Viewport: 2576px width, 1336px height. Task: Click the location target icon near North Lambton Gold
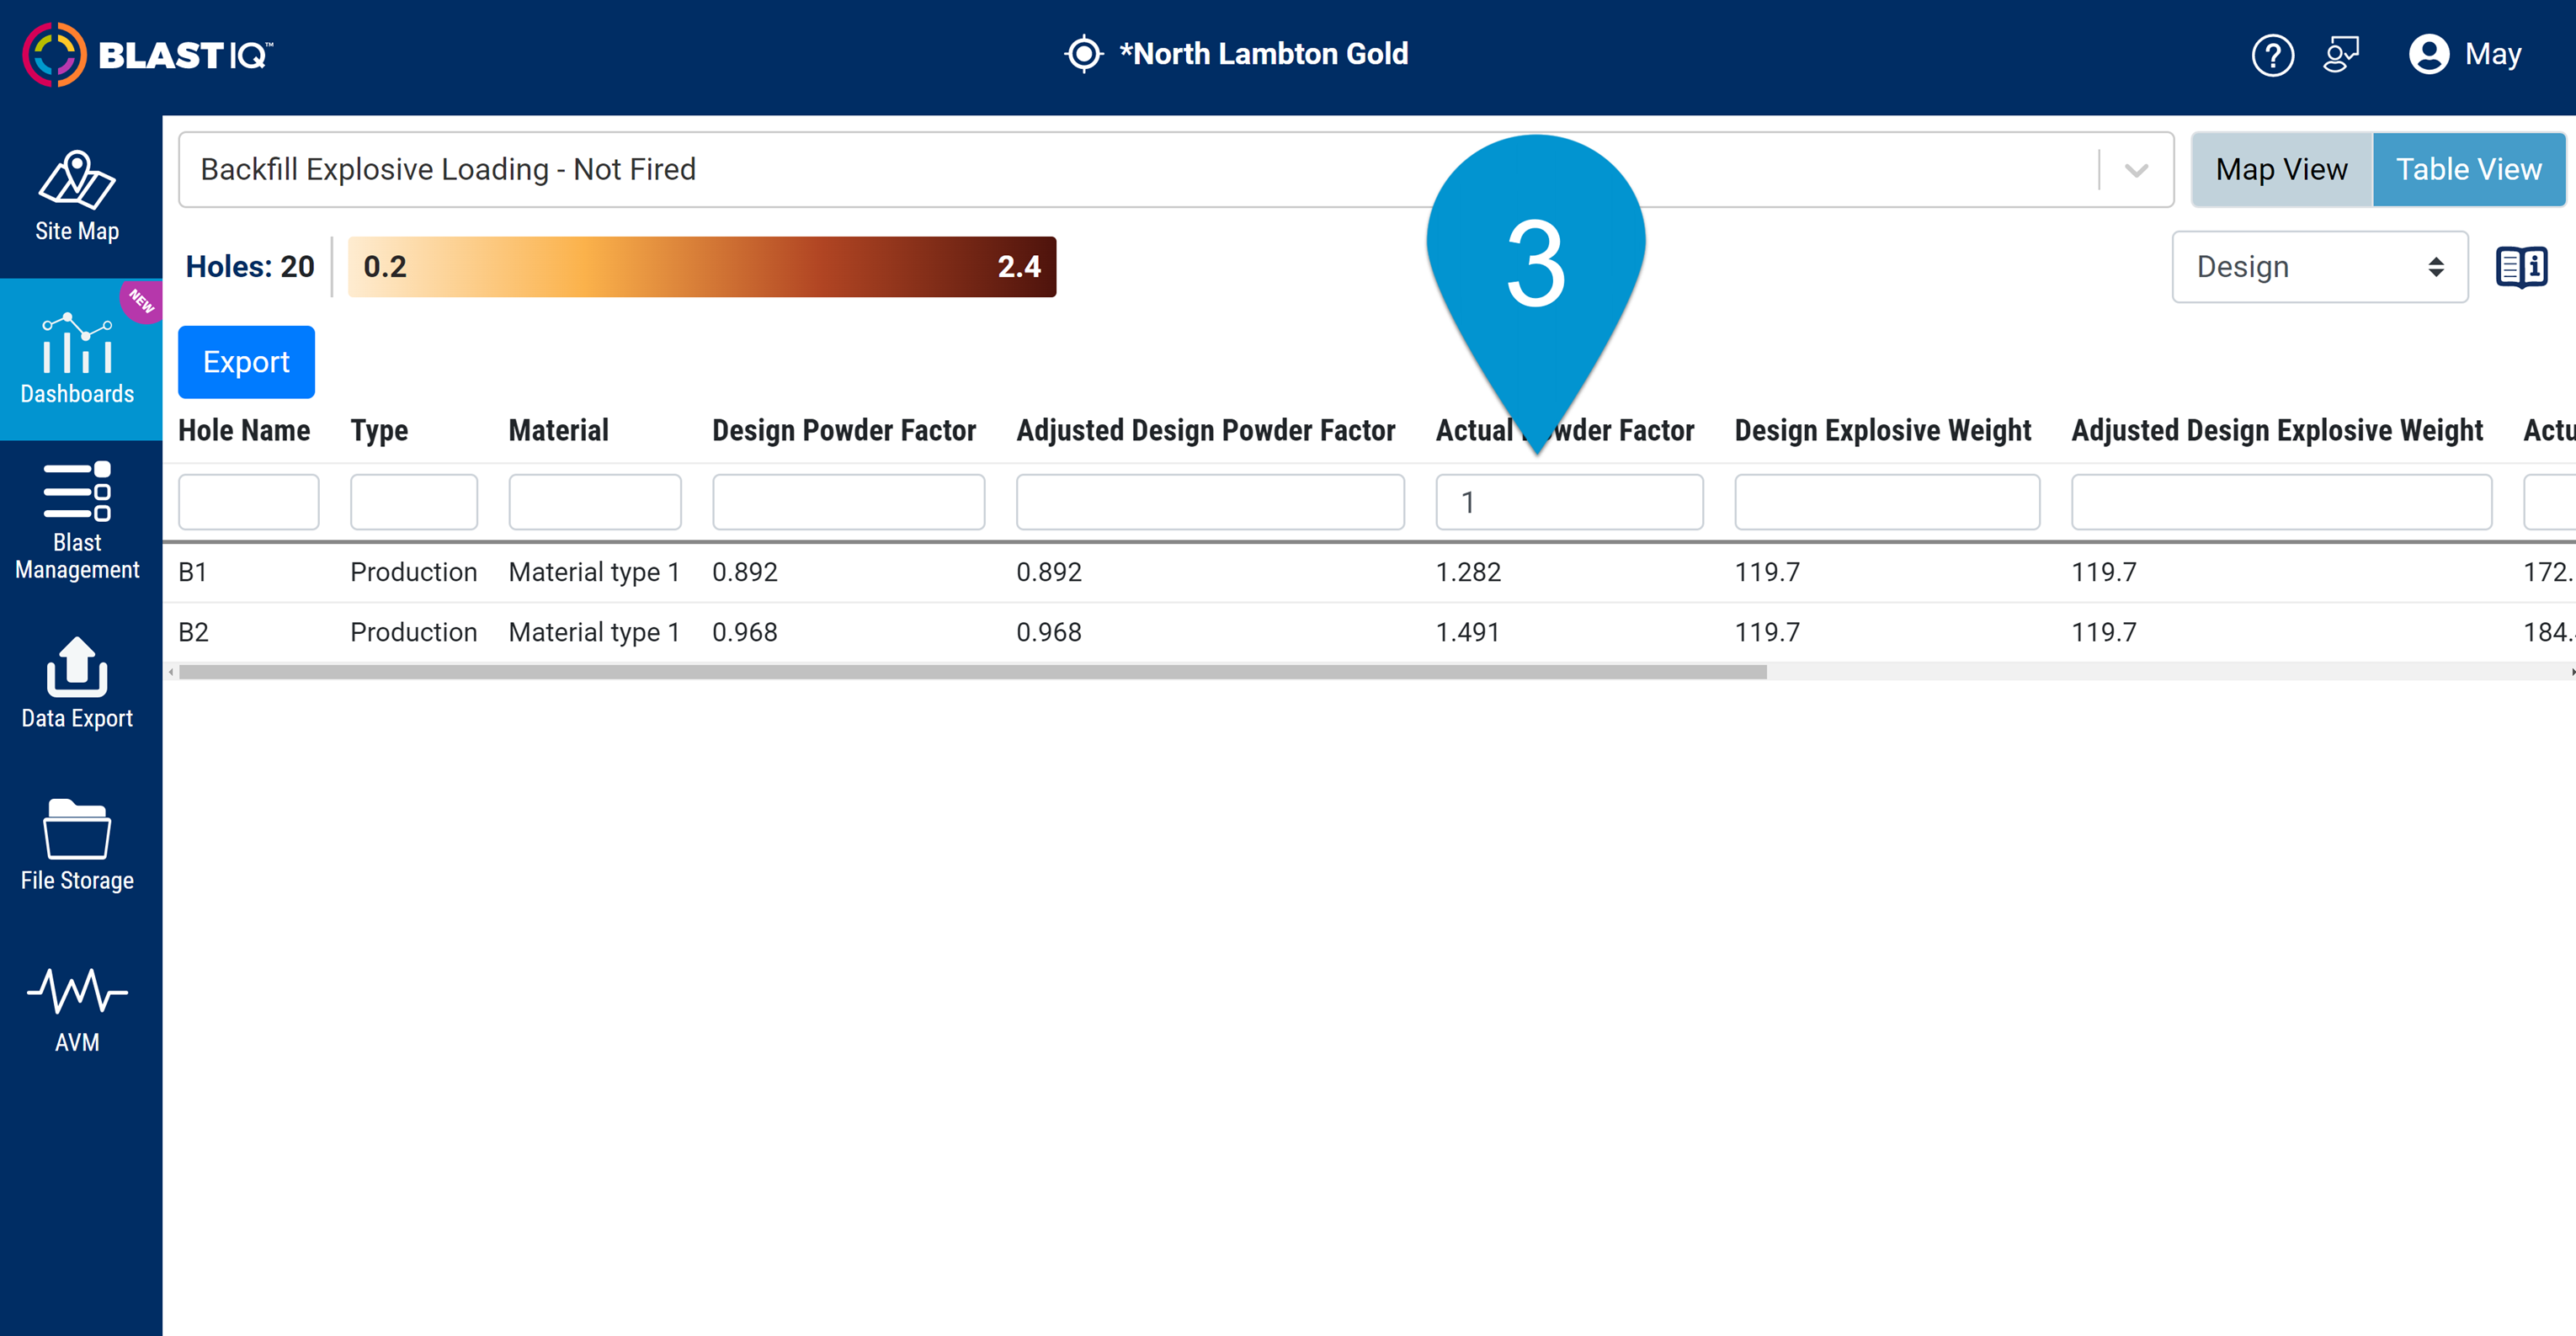point(1084,54)
